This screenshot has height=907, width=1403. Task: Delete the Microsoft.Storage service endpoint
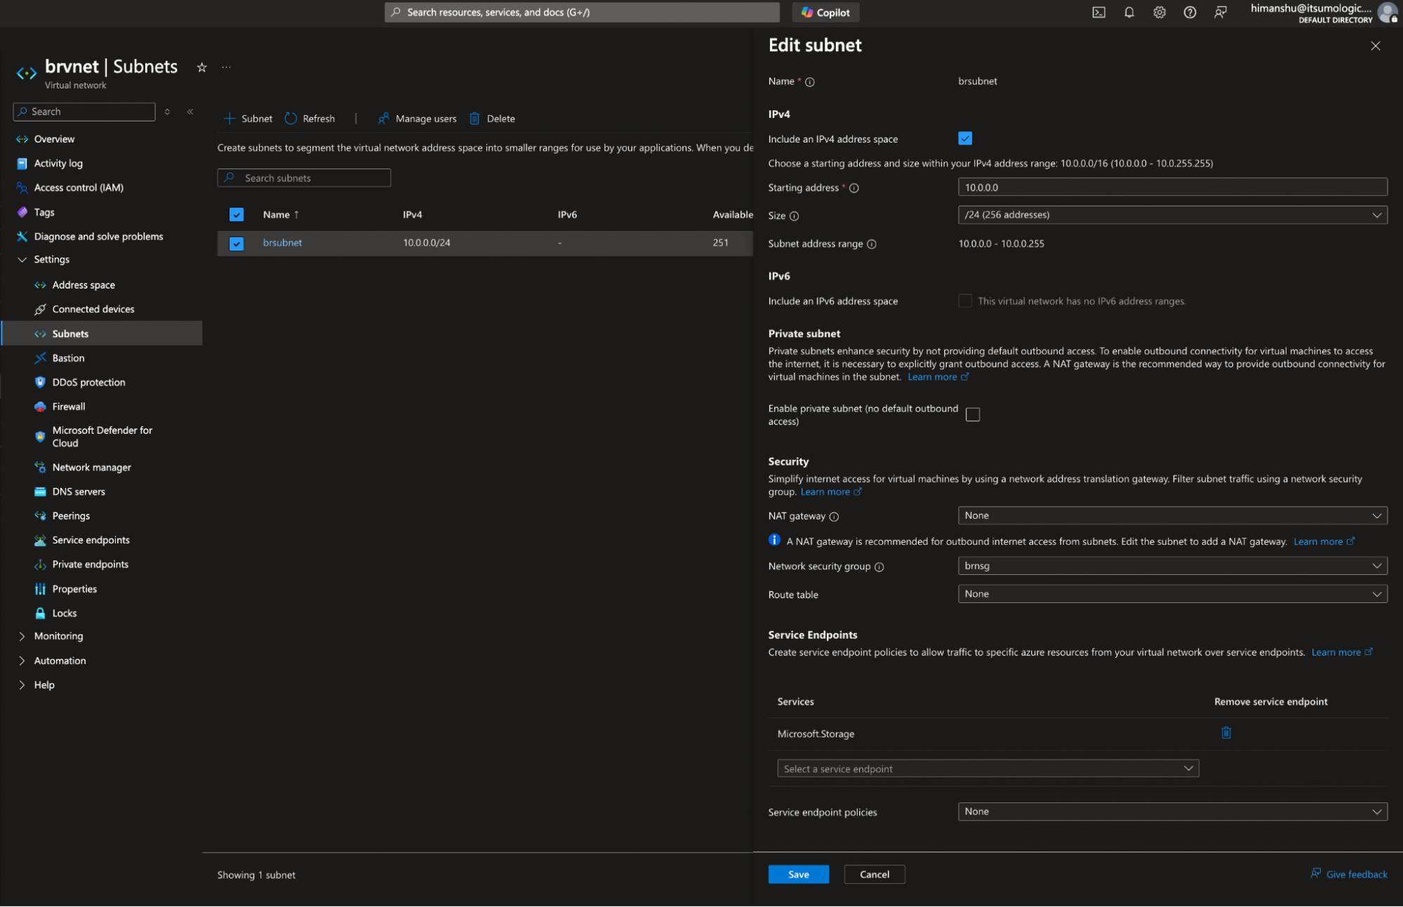click(x=1225, y=733)
